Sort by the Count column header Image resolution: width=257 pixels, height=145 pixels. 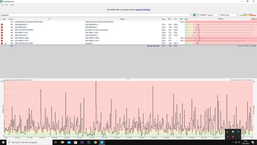pyautogui.click(x=11, y=19)
